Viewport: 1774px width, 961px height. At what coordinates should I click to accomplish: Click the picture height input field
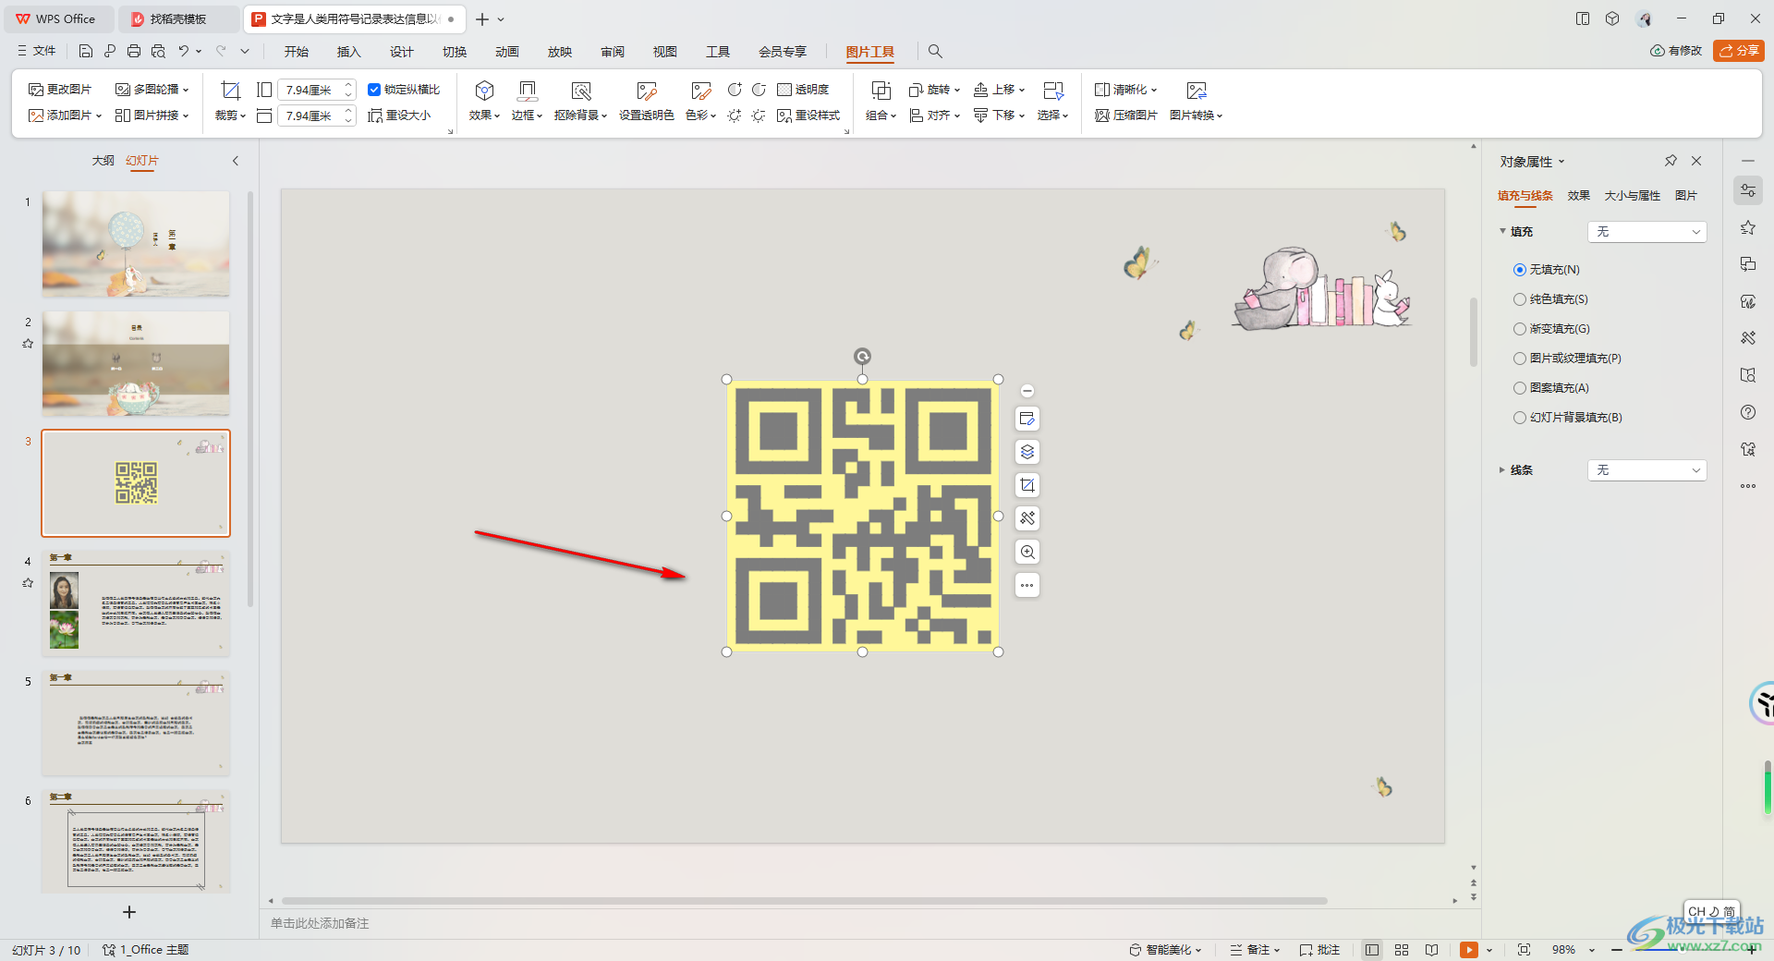coord(310,90)
